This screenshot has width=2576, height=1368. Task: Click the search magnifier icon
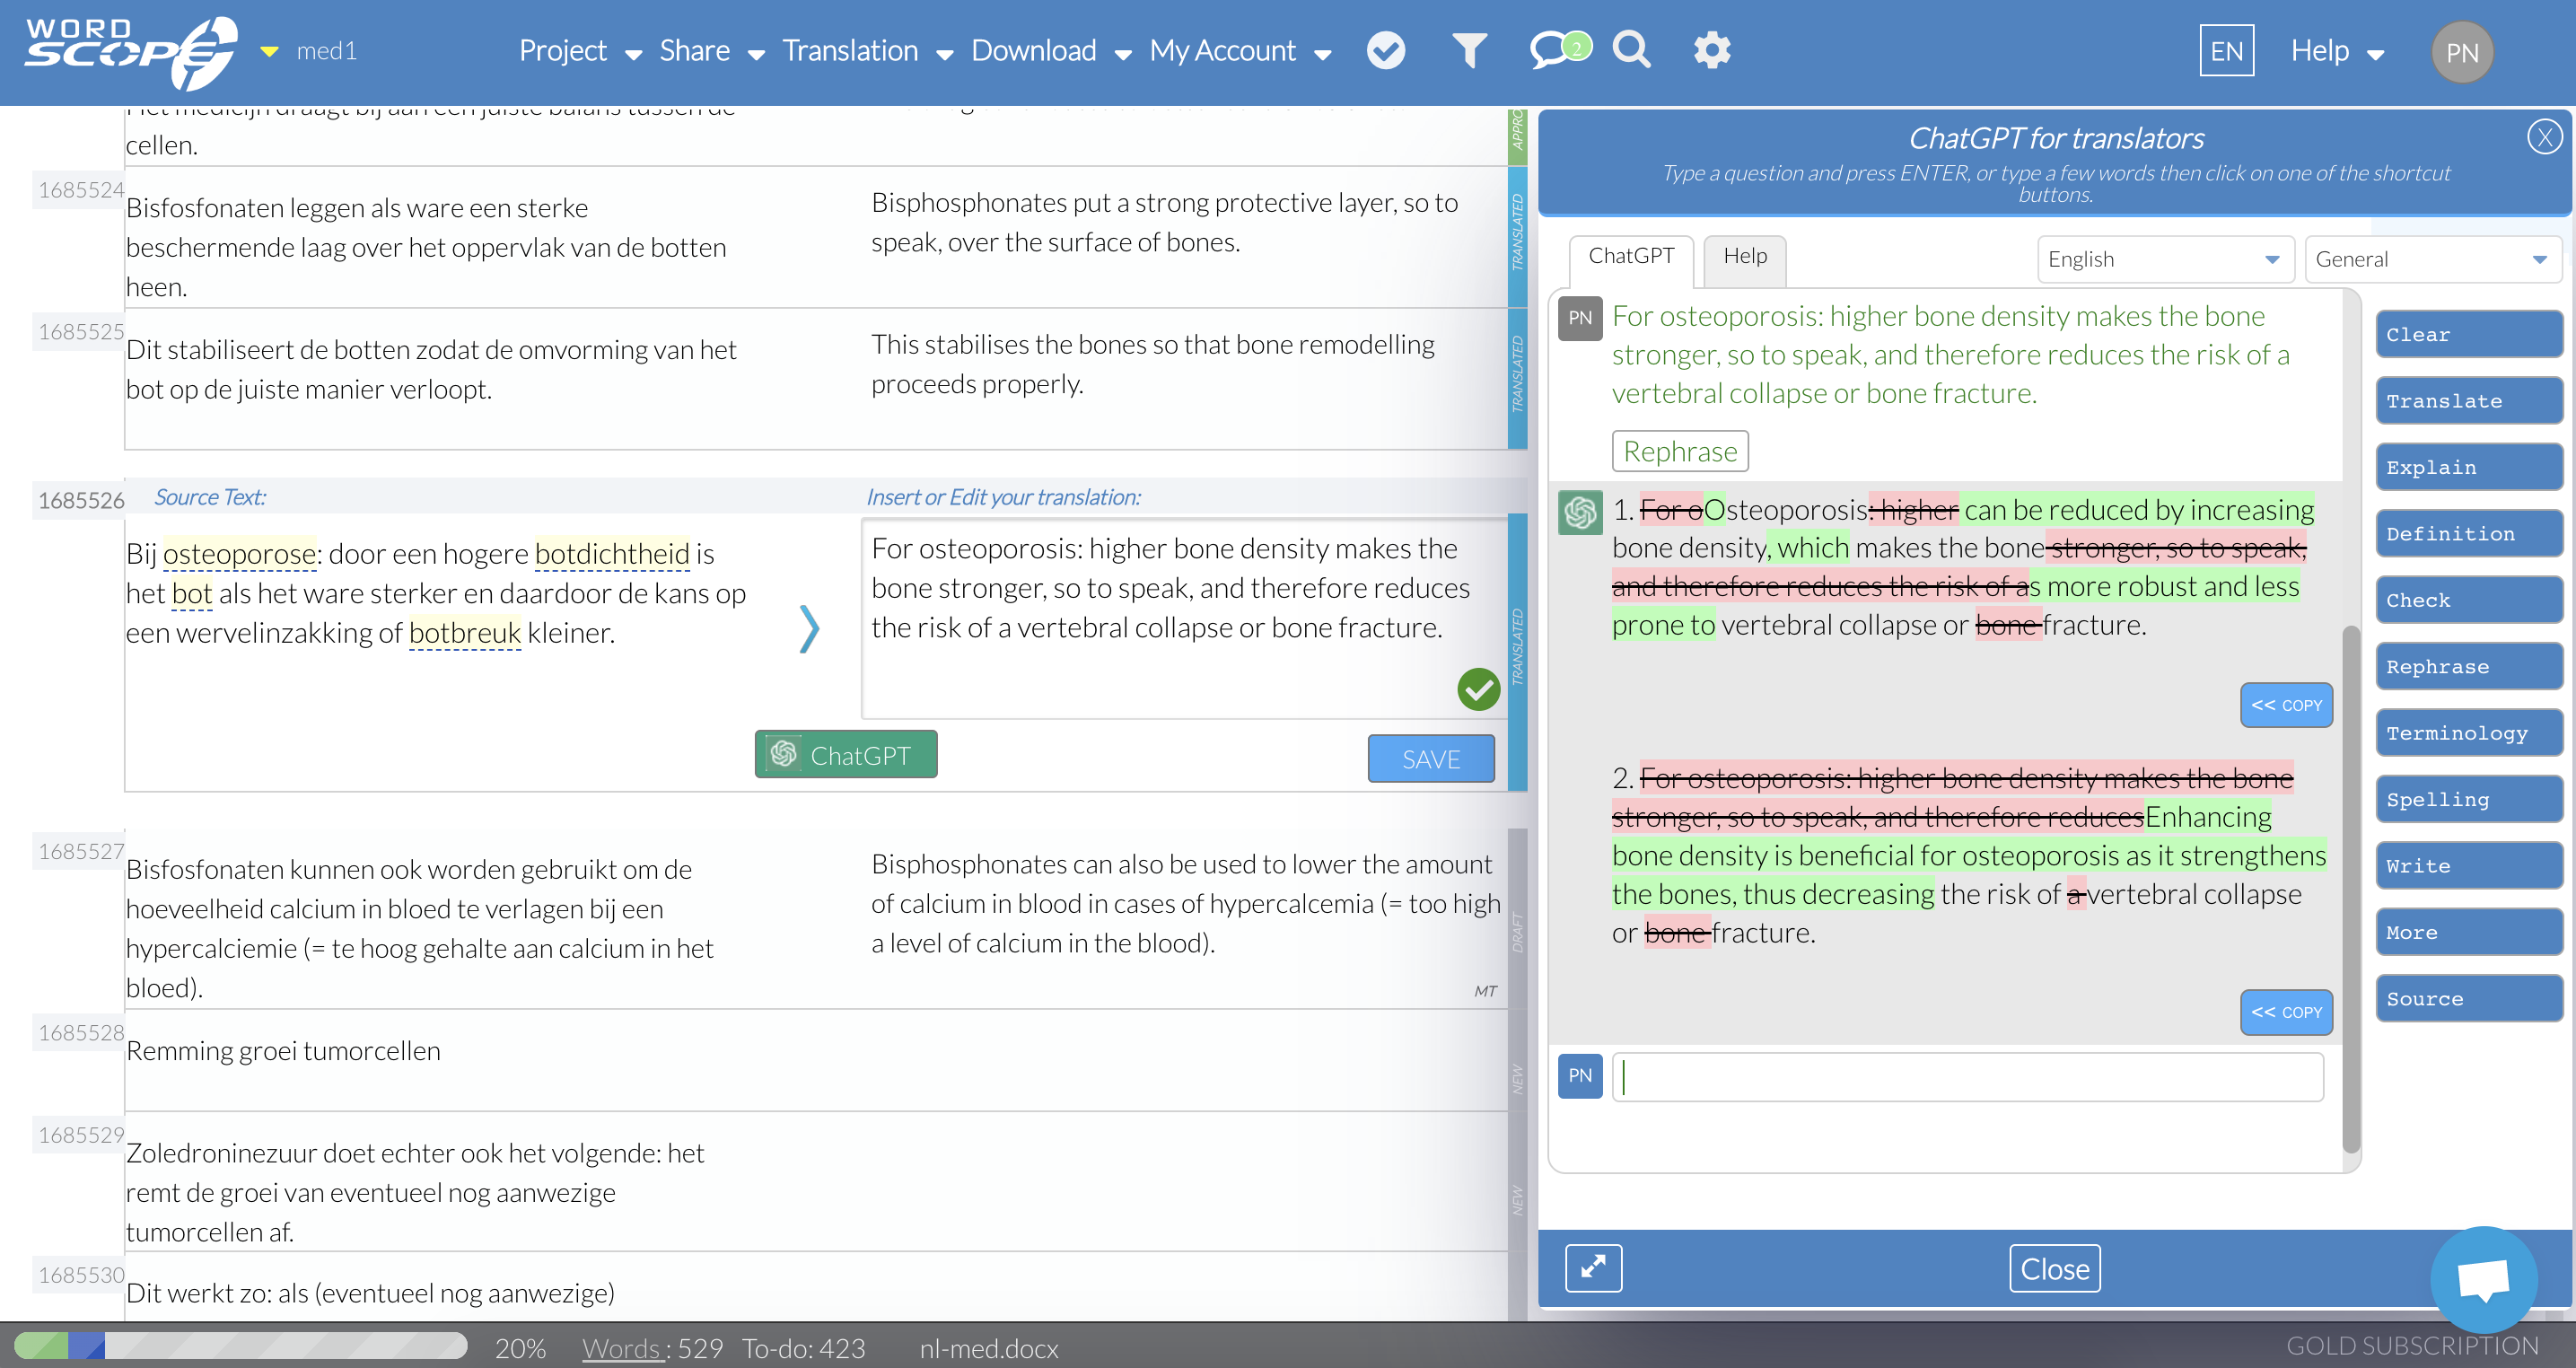click(1631, 49)
